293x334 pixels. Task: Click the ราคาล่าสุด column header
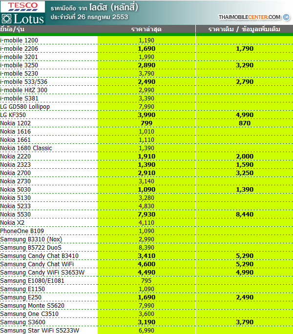pyautogui.click(x=146, y=29)
